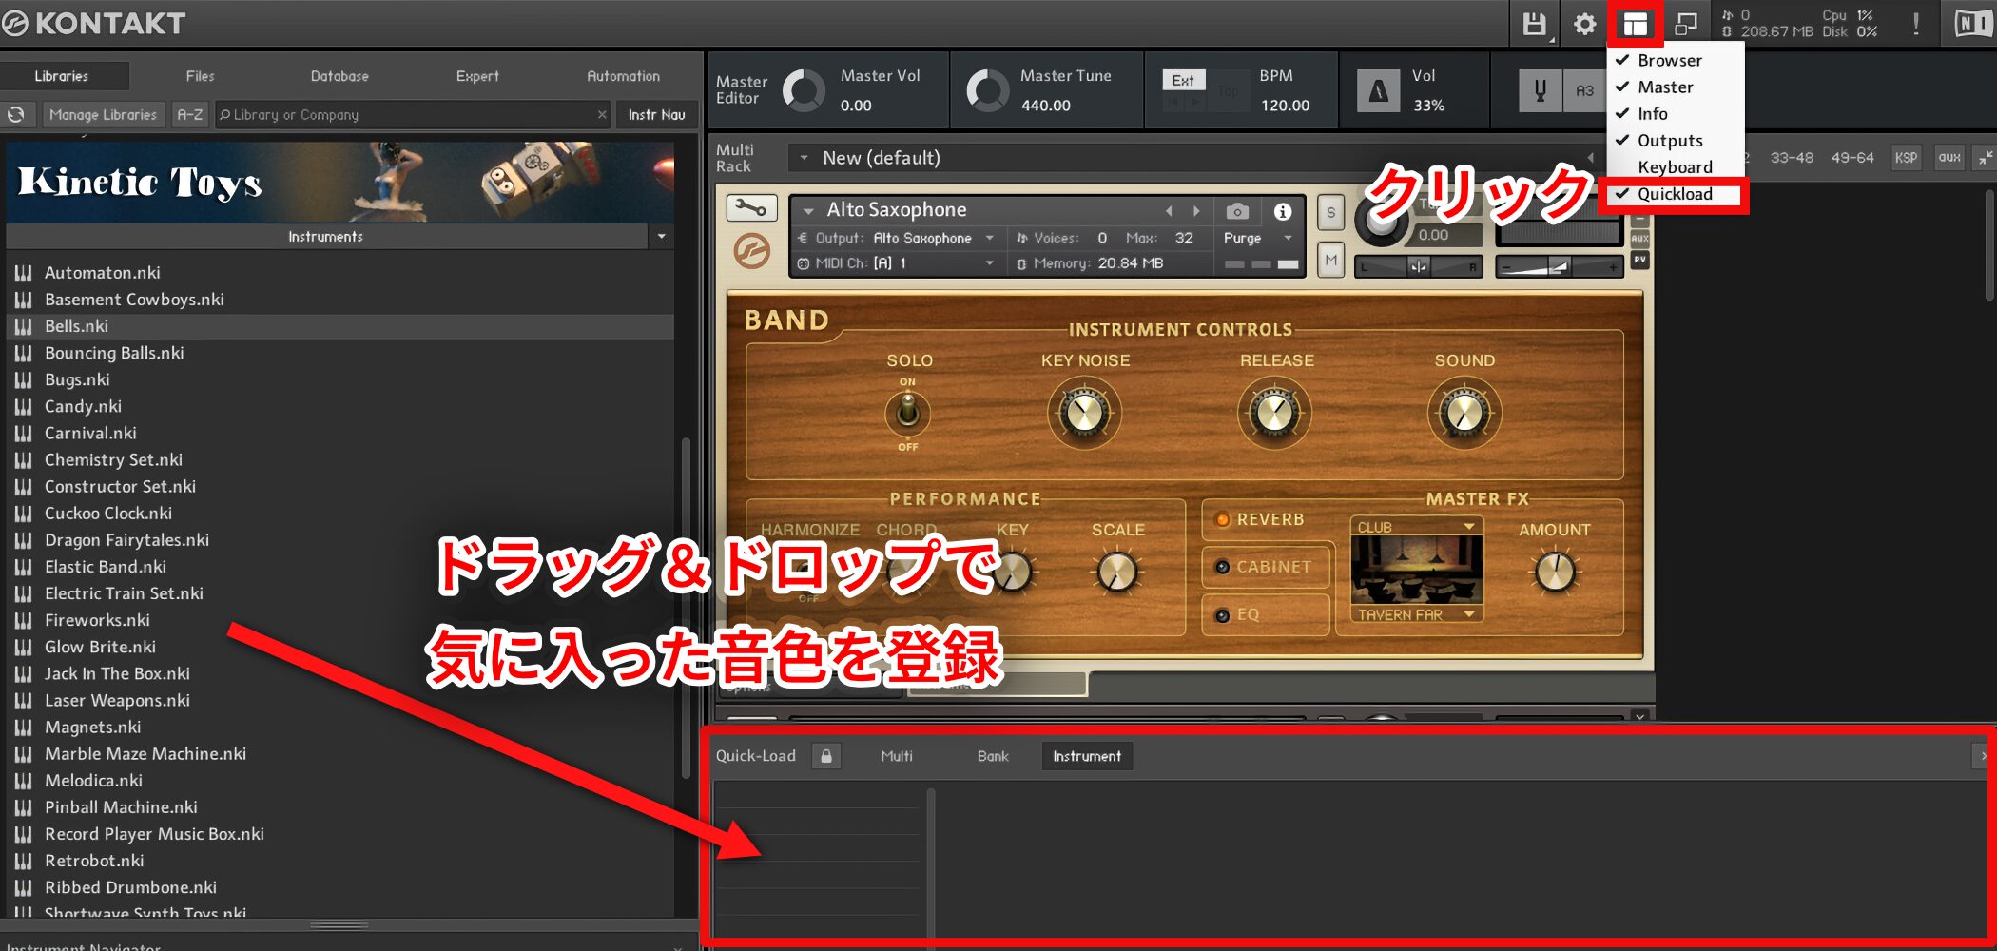1997x951 pixels.
Task: Click the instrument info icon
Action: pyautogui.click(x=1283, y=211)
